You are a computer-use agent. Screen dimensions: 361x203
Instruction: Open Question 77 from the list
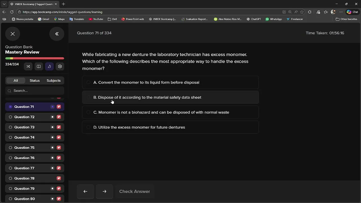click(x=24, y=168)
